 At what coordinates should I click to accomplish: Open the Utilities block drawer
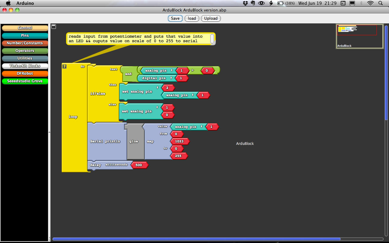click(x=25, y=58)
